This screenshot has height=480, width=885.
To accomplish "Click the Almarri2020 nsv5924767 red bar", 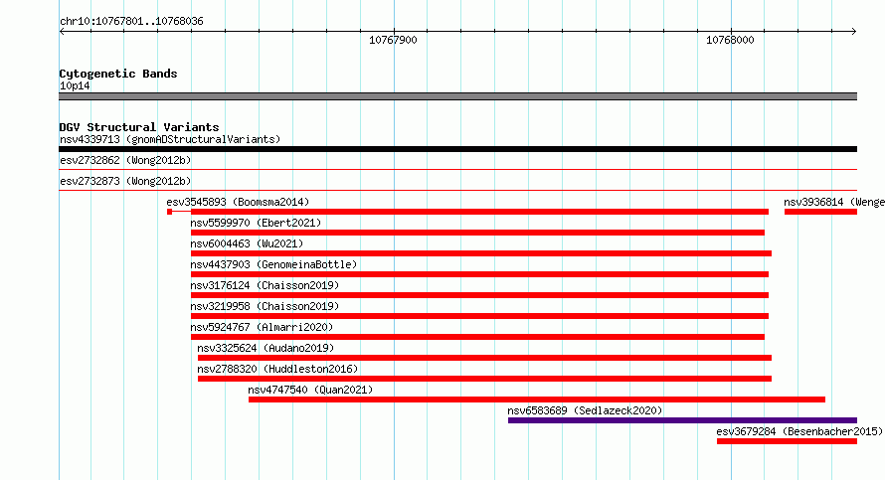I will tap(477, 337).
